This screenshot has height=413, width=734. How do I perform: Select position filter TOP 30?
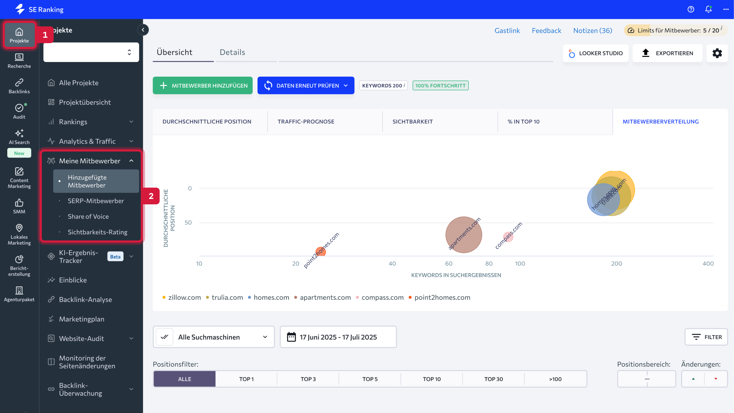(x=493, y=379)
